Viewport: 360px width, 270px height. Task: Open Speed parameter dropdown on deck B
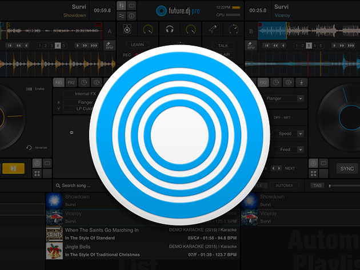(x=301, y=134)
